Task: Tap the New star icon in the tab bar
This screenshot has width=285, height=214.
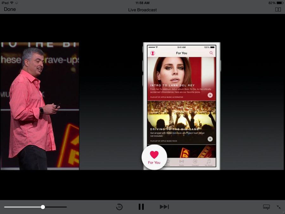Action: [168, 162]
